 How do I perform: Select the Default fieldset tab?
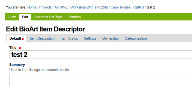(16, 38)
